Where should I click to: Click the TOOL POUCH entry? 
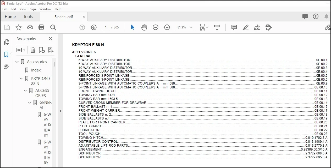coord(203,134)
